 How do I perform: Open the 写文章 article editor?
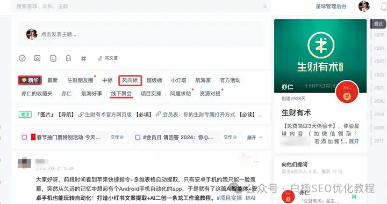click(108, 58)
